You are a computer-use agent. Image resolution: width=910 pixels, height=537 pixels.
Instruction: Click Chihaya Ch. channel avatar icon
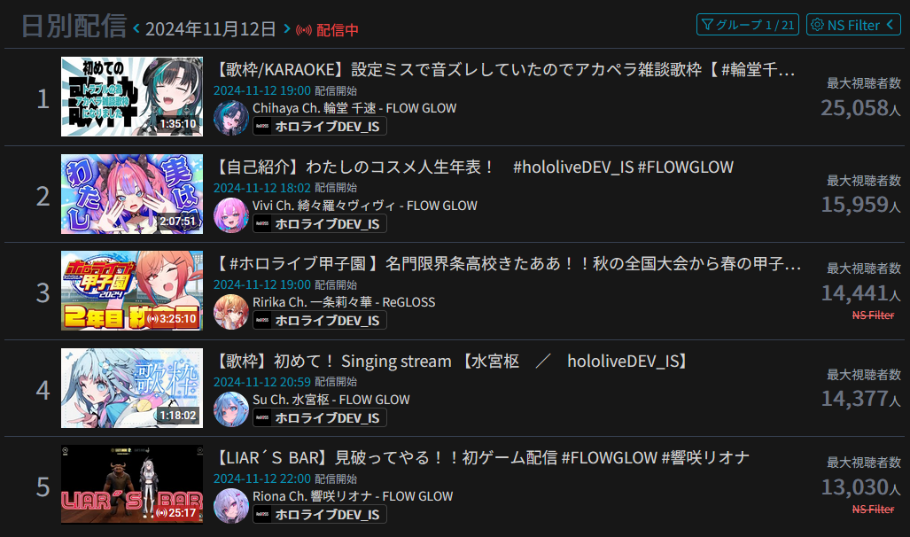231,118
